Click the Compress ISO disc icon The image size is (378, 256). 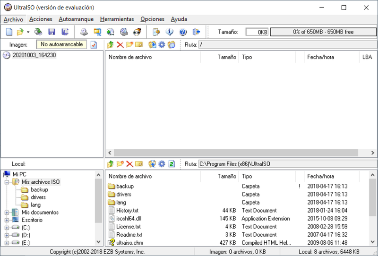[111, 32]
